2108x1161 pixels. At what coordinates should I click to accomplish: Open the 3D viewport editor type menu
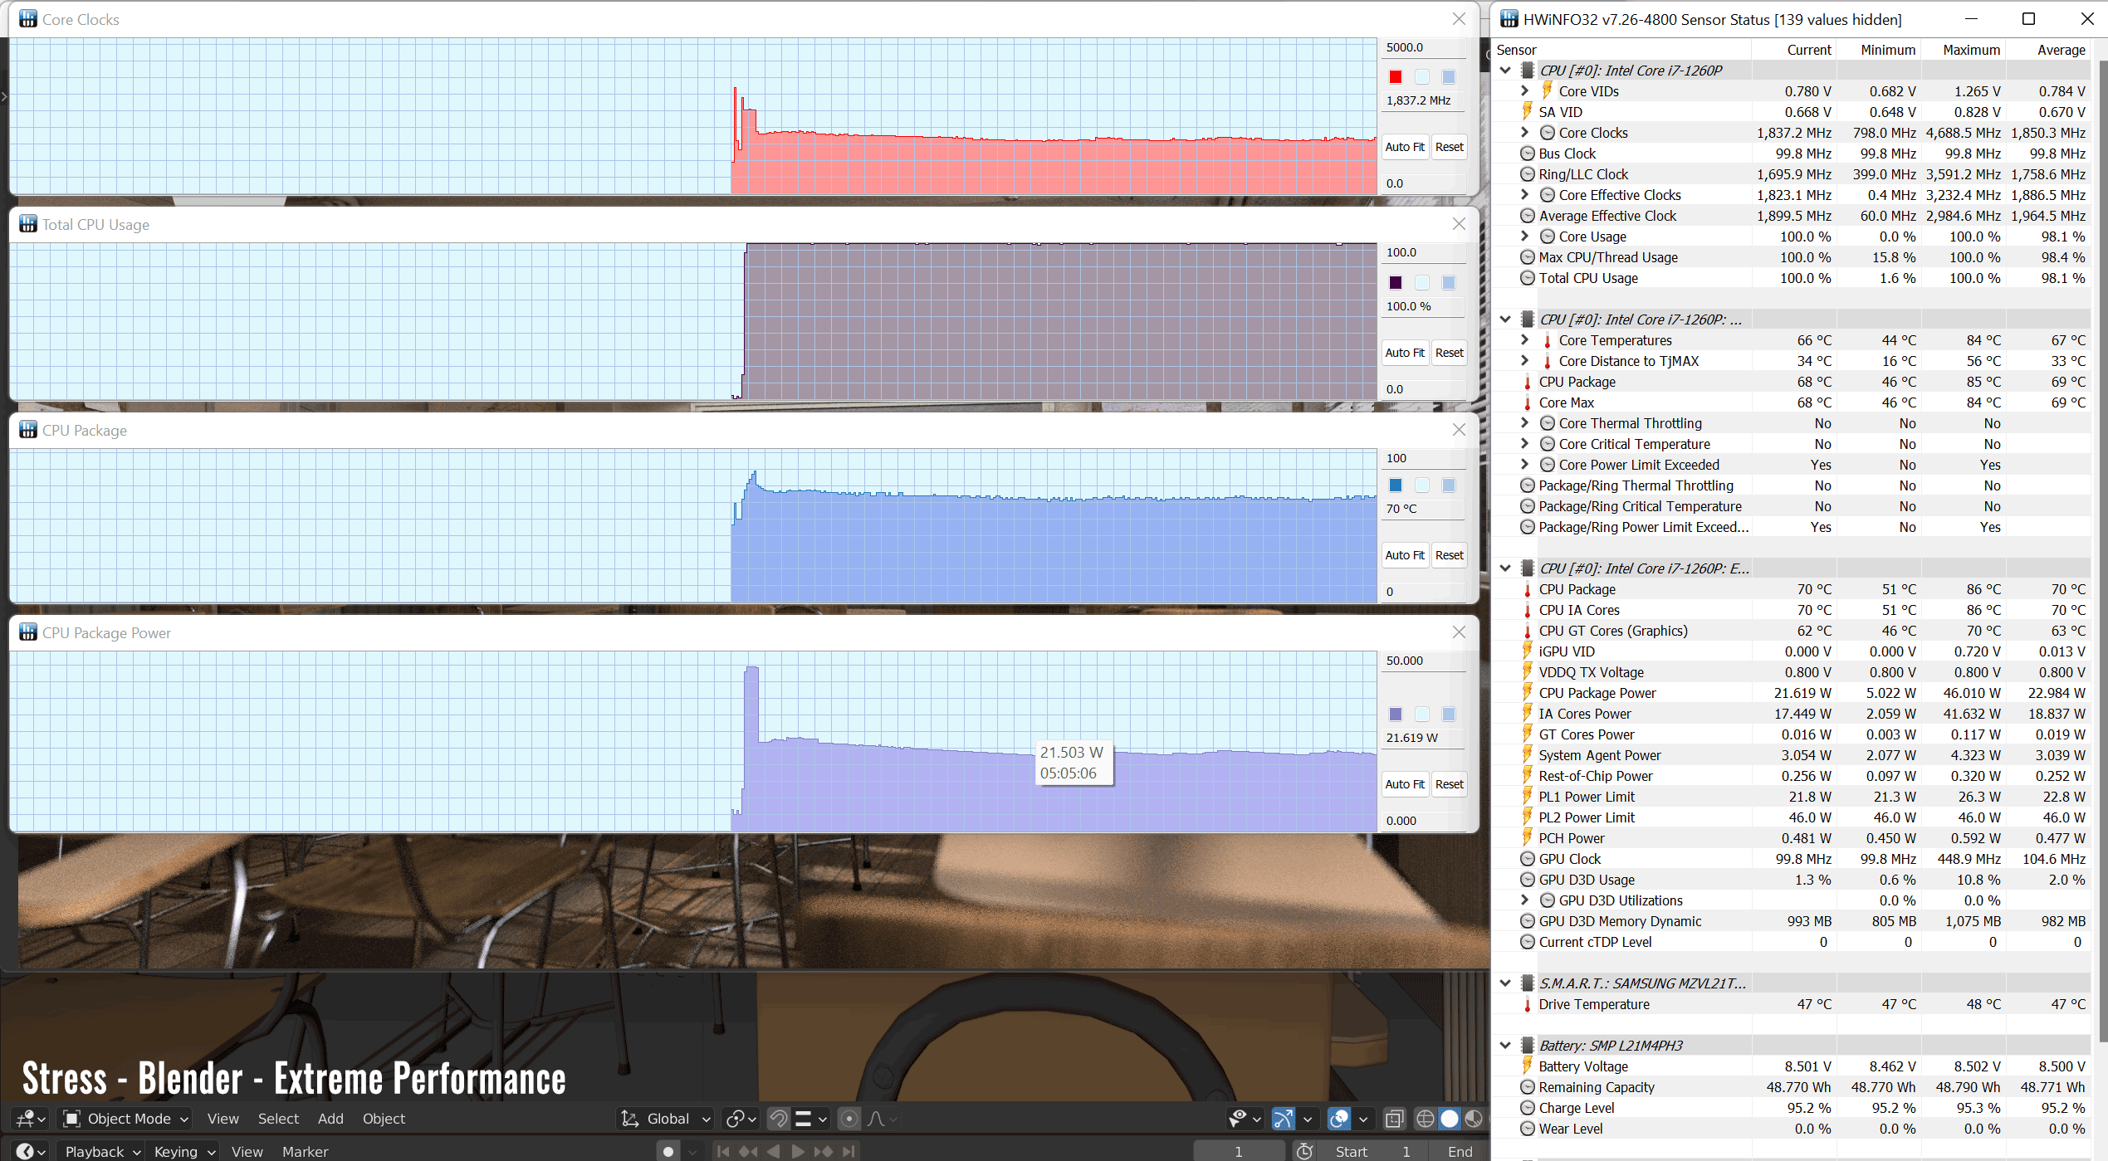32,1119
